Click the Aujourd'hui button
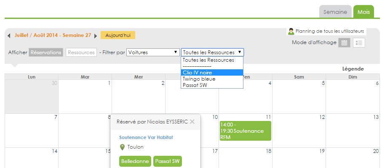This screenshot has width=382, height=168. click(x=118, y=35)
